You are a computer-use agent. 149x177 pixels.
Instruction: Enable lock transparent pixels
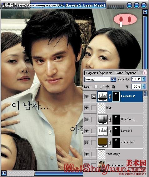pos(96,87)
